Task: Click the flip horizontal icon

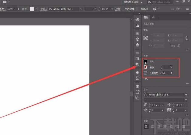Action: click(x=173, y=46)
